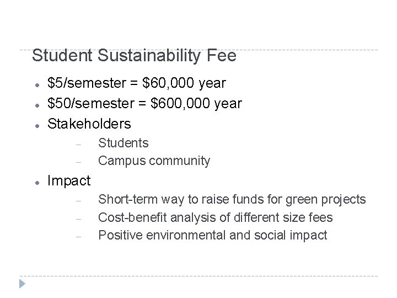Click 'Positive environmental and social impact' text
Viewport: 397px width, 298px height.
(212, 236)
